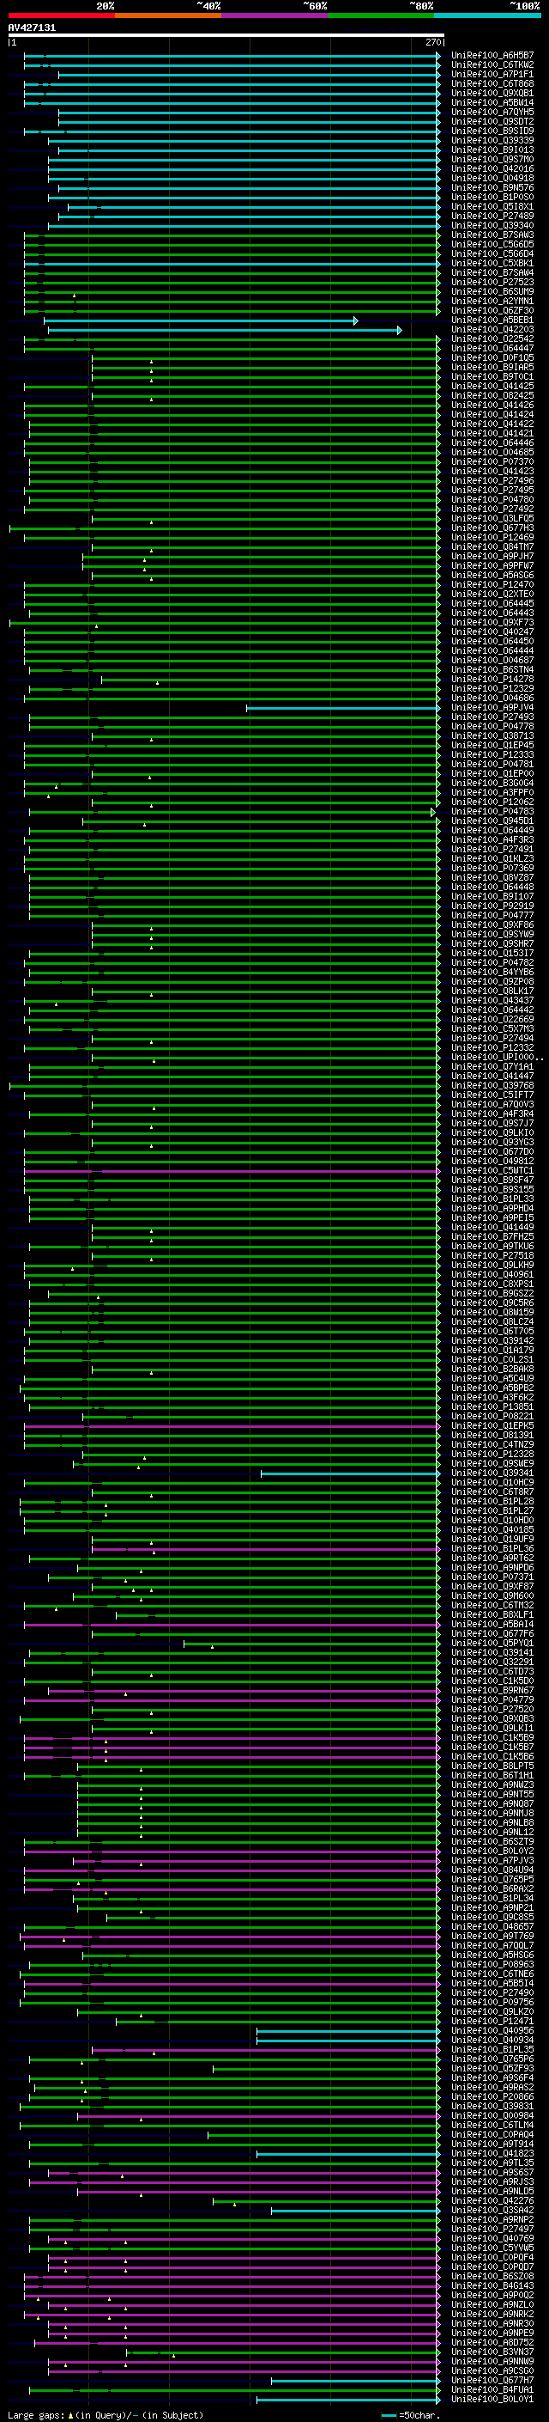The height and width of the screenshot is (2422, 549).
Task: Click the UniRef100_A5BEB1 label
Action: (492, 320)
